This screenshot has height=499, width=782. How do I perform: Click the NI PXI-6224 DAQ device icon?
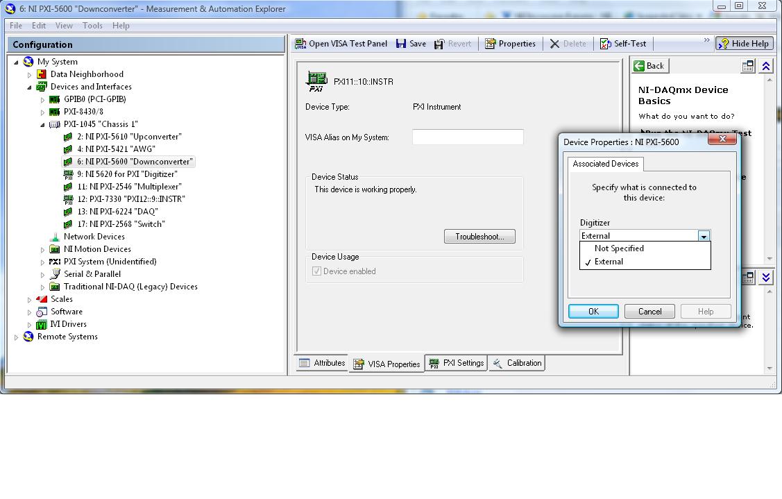(68, 212)
